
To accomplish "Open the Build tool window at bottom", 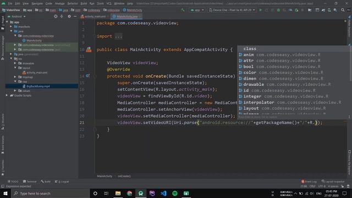I will (x=46, y=182).
